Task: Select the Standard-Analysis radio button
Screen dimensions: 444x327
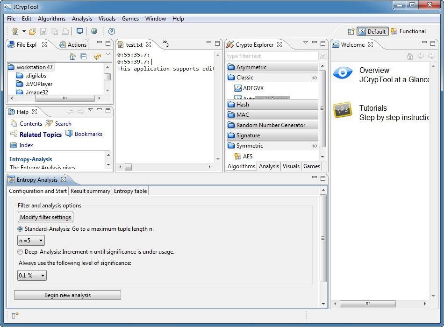Action: click(20, 229)
